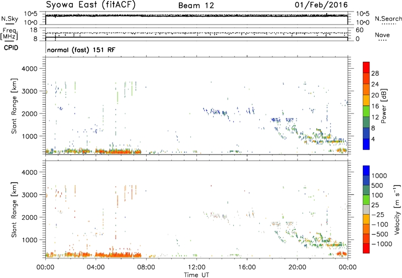Pick the blue top of velocity colorbar
The height and width of the screenshot is (278, 402).
366,171
